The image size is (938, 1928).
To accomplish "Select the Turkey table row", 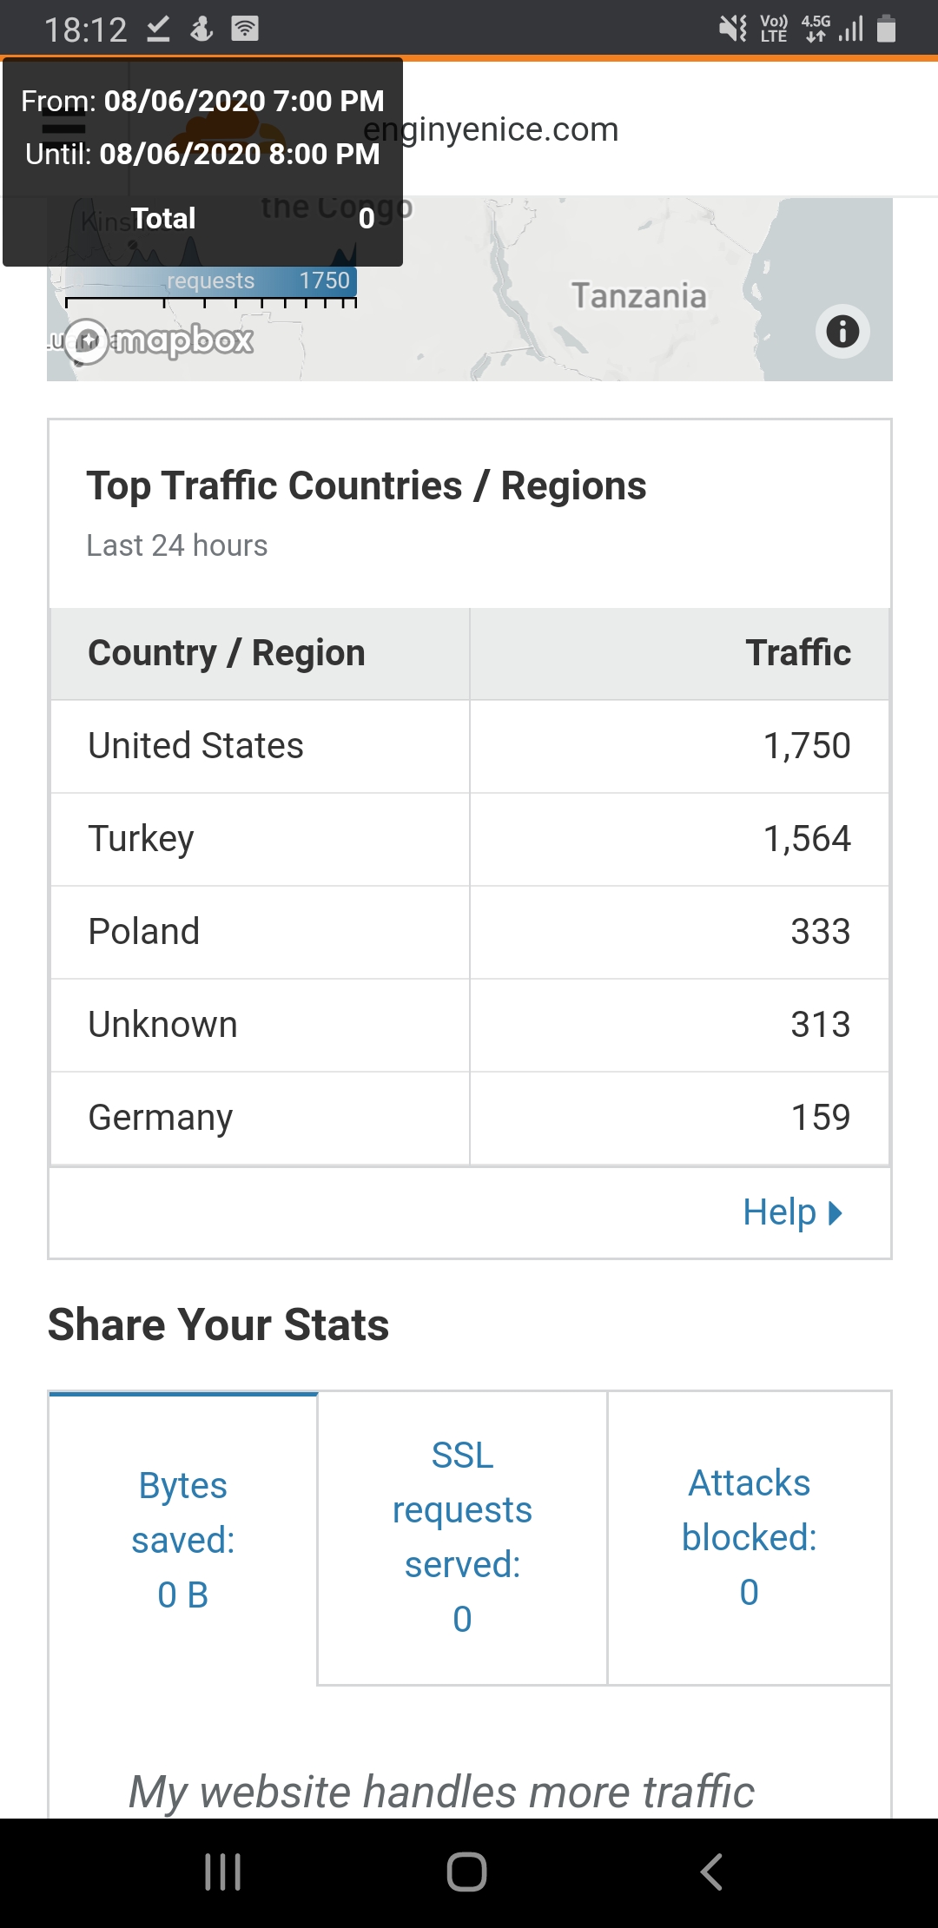I will (x=470, y=839).
